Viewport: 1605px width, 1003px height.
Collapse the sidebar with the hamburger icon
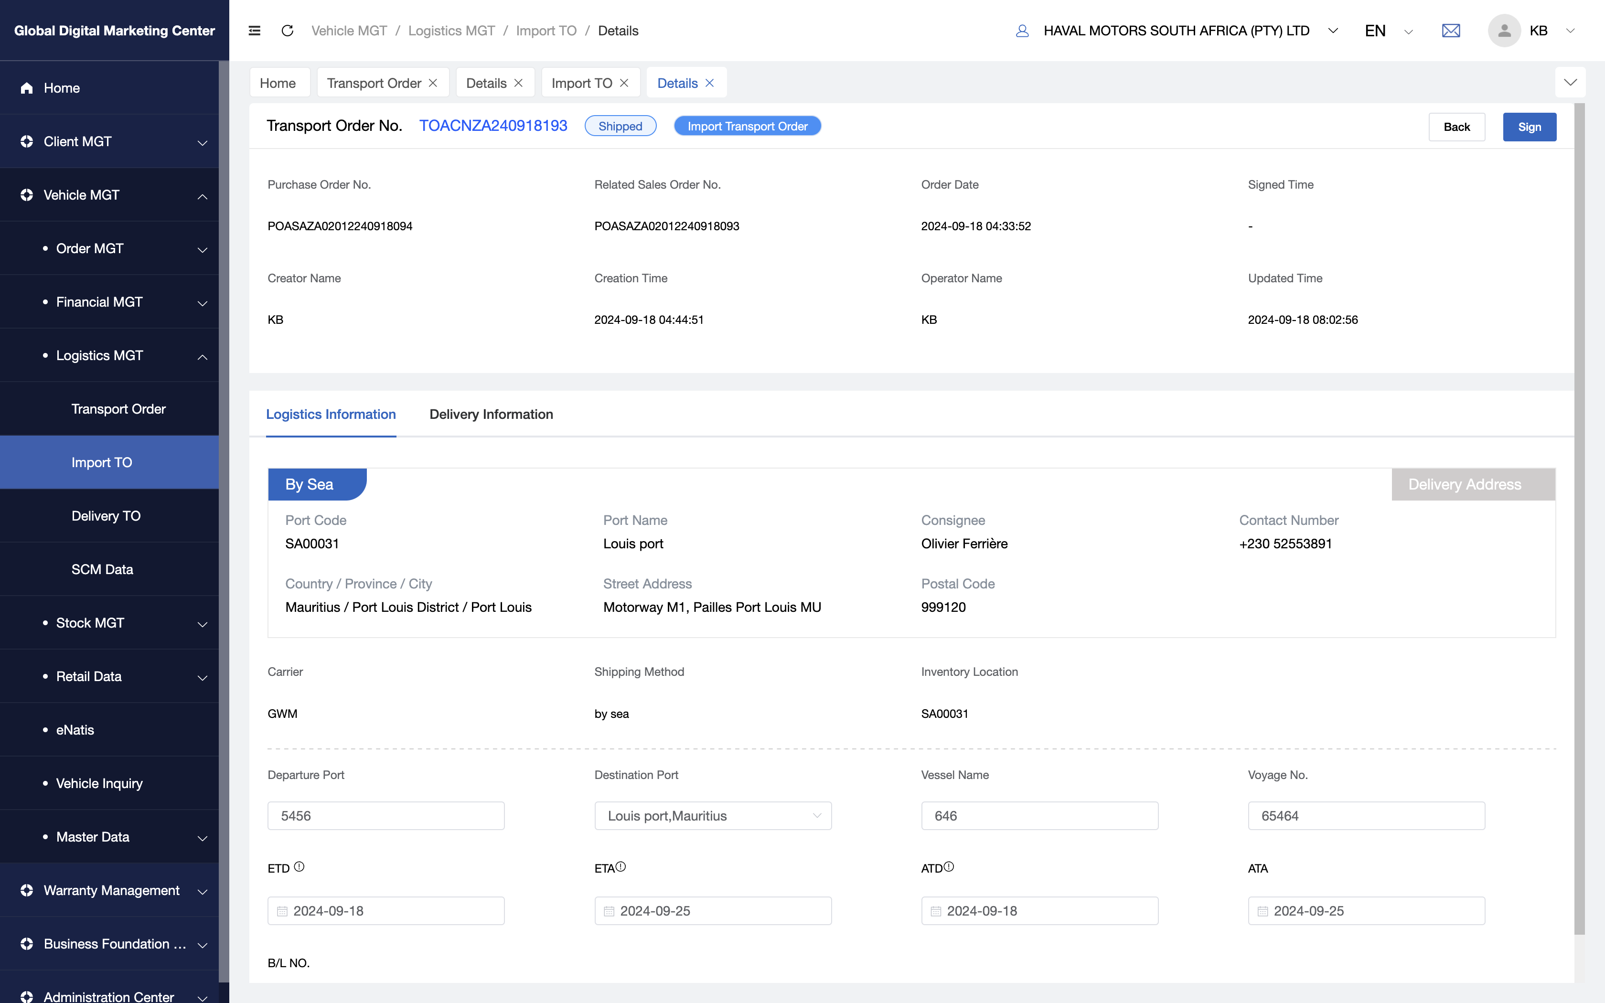254,31
